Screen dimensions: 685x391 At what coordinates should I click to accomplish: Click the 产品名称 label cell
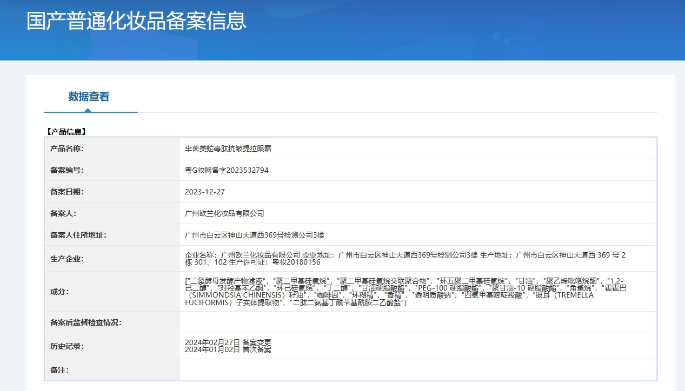coord(112,149)
